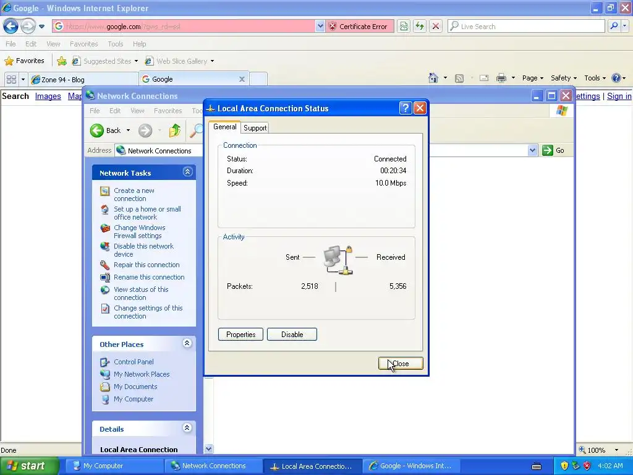Click the IE Back arrow button
The image size is (633, 475).
[11, 26]
